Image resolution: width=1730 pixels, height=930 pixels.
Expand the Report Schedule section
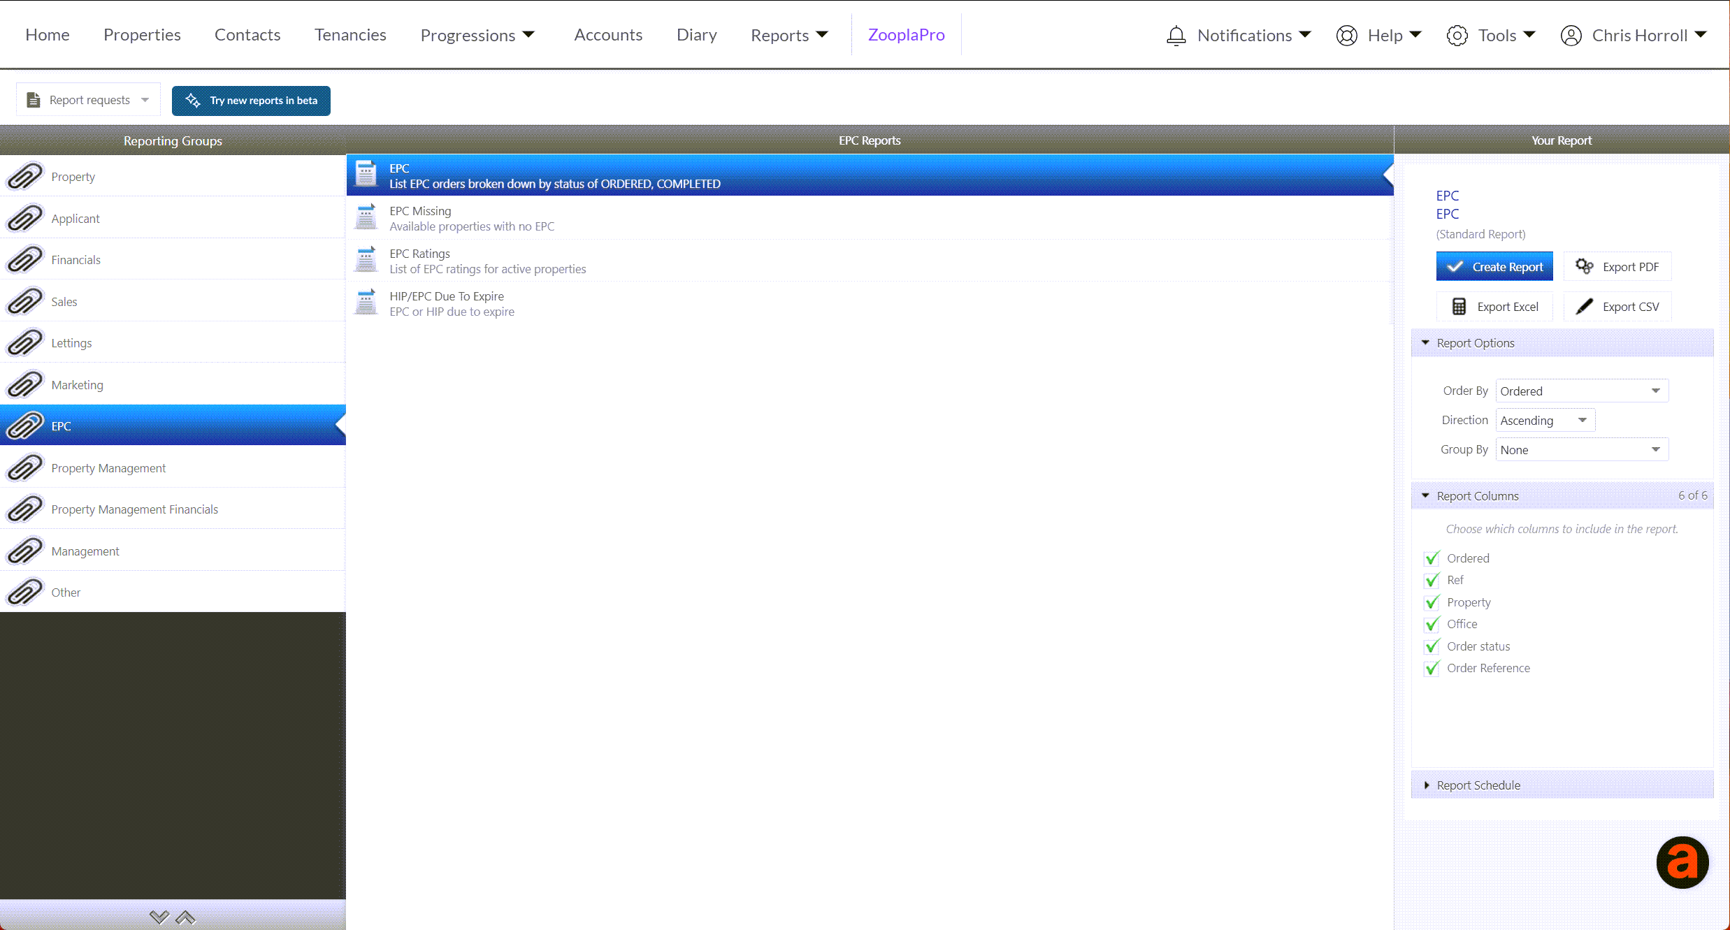pyautogui.click(x=1562, y=785)
